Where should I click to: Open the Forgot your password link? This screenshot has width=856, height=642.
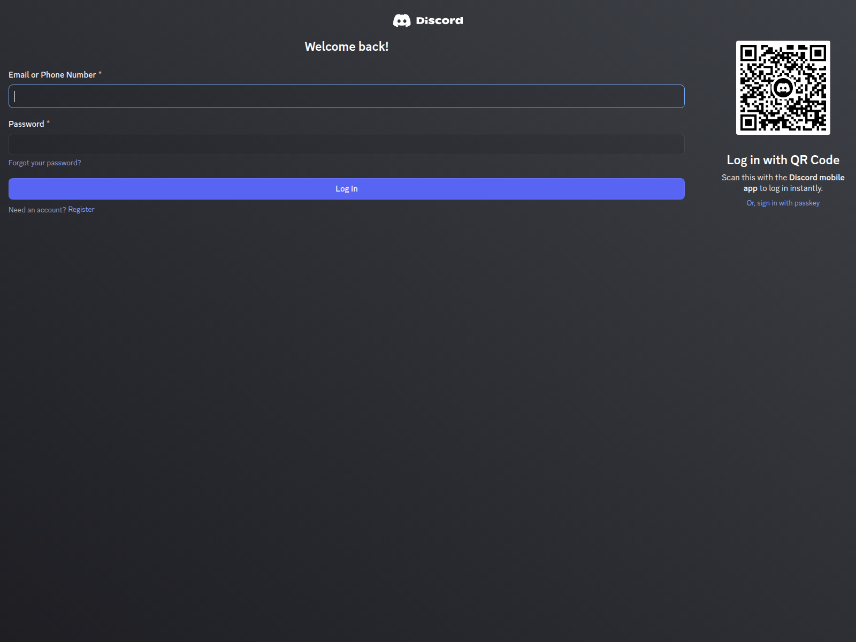pos(44,163)
